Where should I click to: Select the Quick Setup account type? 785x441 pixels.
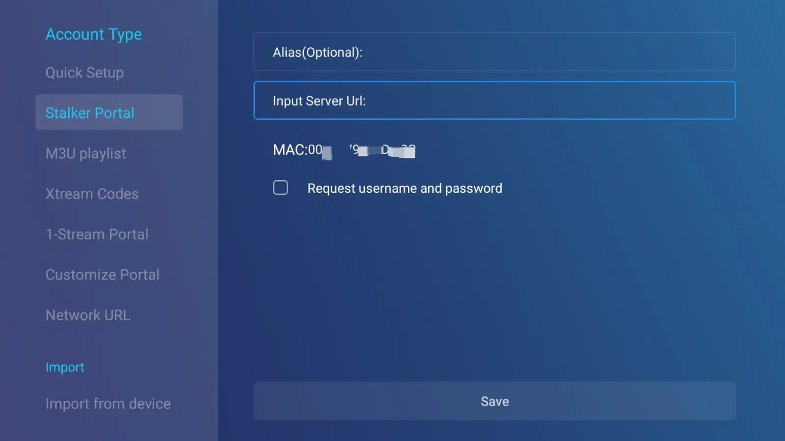84,73
